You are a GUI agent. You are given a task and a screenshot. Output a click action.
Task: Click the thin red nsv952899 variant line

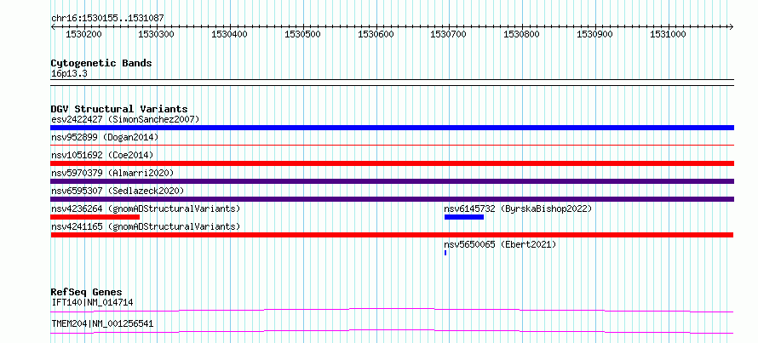click(392, 145)
